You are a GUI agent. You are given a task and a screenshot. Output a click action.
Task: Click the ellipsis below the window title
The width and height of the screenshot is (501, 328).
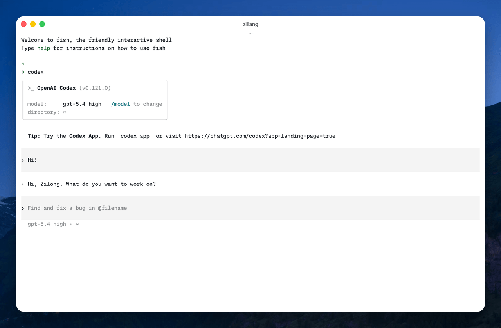(250, 33)
